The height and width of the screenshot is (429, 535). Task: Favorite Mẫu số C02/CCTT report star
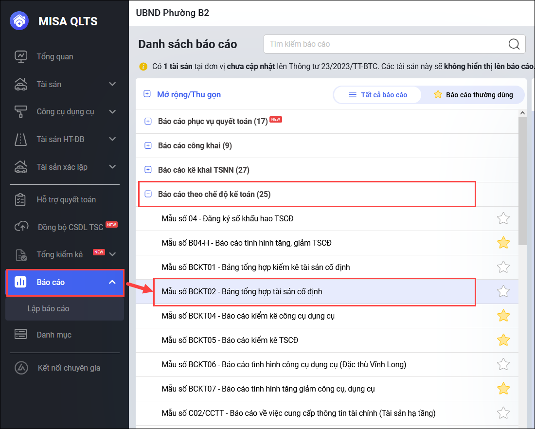pos(503,413)
